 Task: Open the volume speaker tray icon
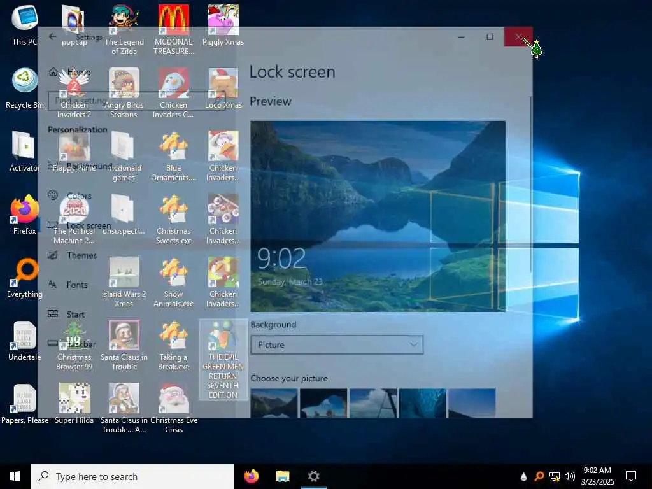pyautogui.click(x=570, y=476)
